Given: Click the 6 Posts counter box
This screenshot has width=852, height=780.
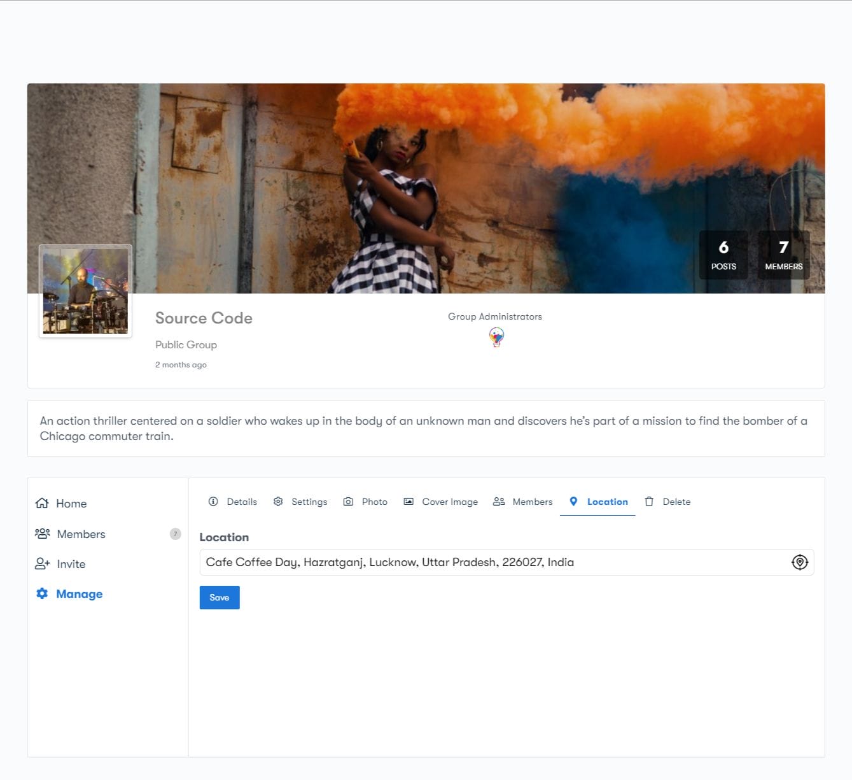Looking at the screenshot, I should pyautogui.click(x=723, y=255).
